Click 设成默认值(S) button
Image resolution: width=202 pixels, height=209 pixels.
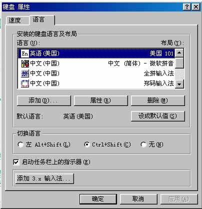click(157, 116)
